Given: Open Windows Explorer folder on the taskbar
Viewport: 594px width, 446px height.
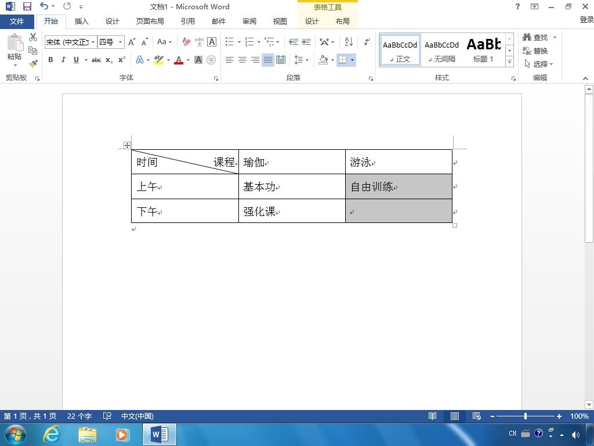Looking at the screenshot, I should pyautogui.click(x=87, y=434).
